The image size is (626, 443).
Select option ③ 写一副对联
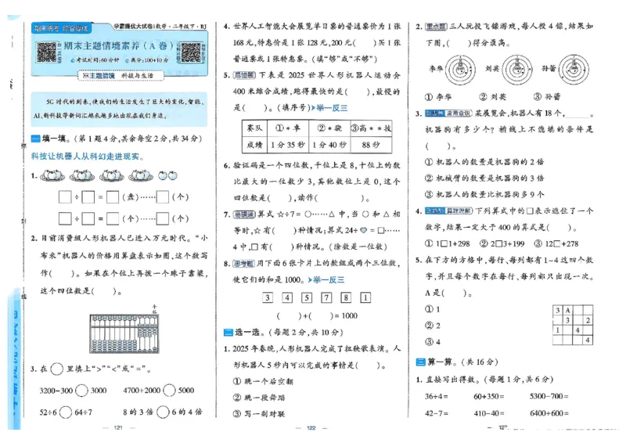[x=259, y=414]
